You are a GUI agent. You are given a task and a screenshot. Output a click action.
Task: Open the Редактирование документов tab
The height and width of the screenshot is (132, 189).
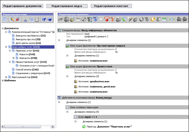[x=22, y=6]
